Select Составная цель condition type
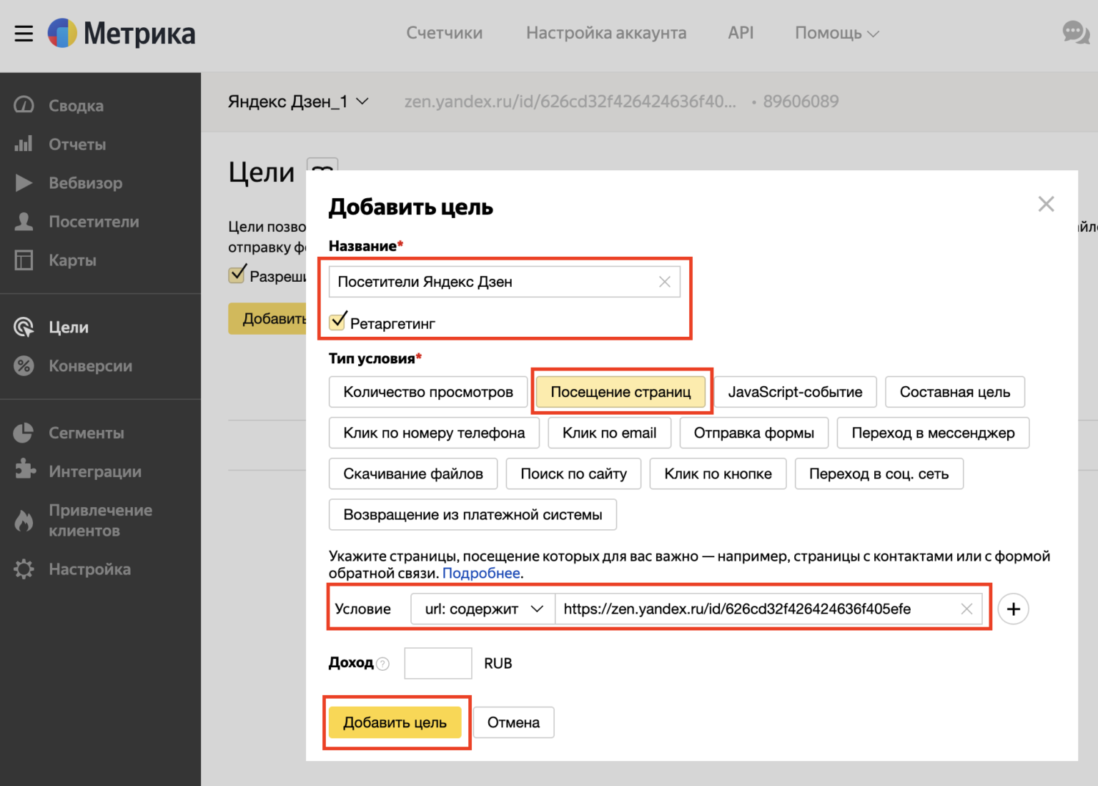 tap(955, 392)
